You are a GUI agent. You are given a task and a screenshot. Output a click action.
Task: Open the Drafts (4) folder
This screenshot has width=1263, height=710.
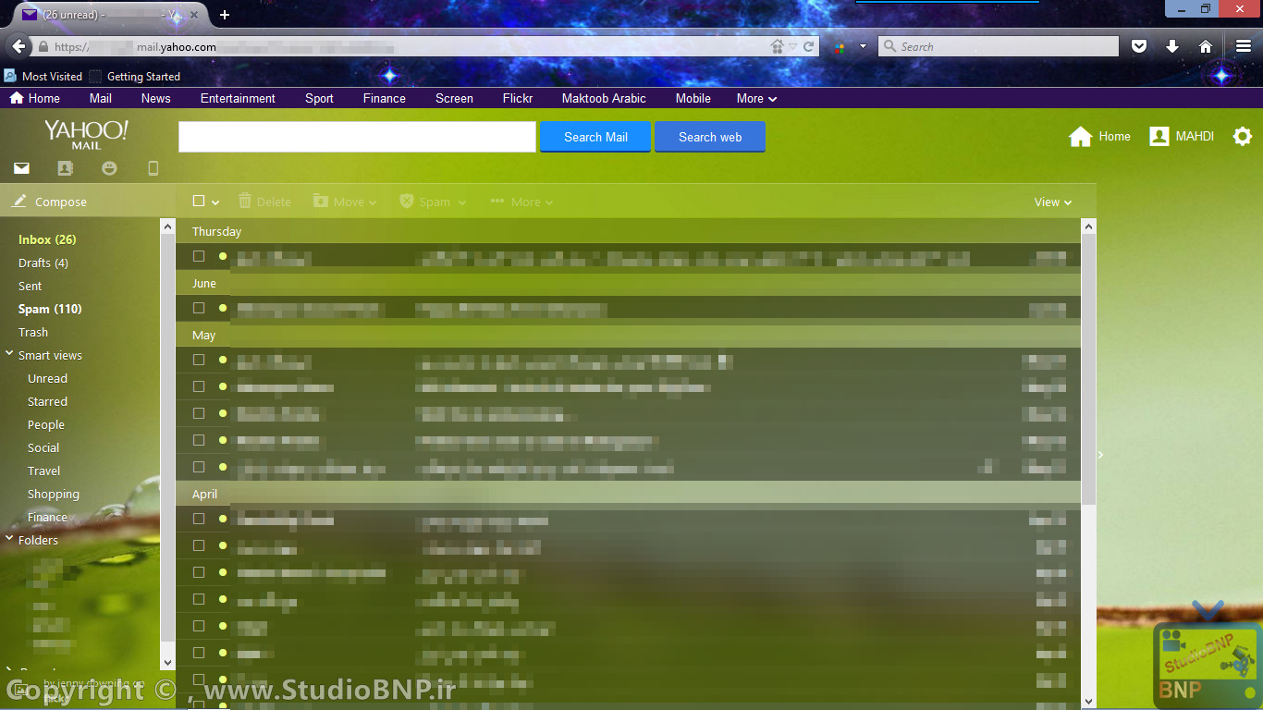(x=43, y=263)
